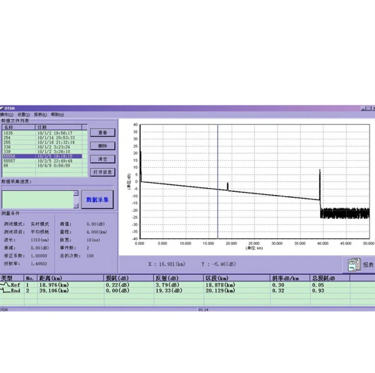Viewport: 375px width, 373px height.
Task: Select file 254 in the data file list
Action: (x=43, y=138)
